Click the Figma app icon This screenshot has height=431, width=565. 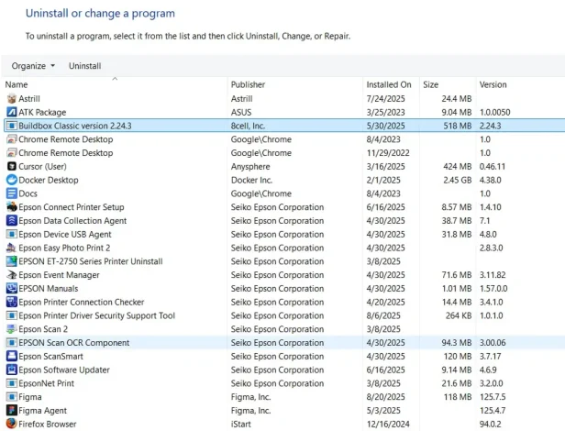11,397
